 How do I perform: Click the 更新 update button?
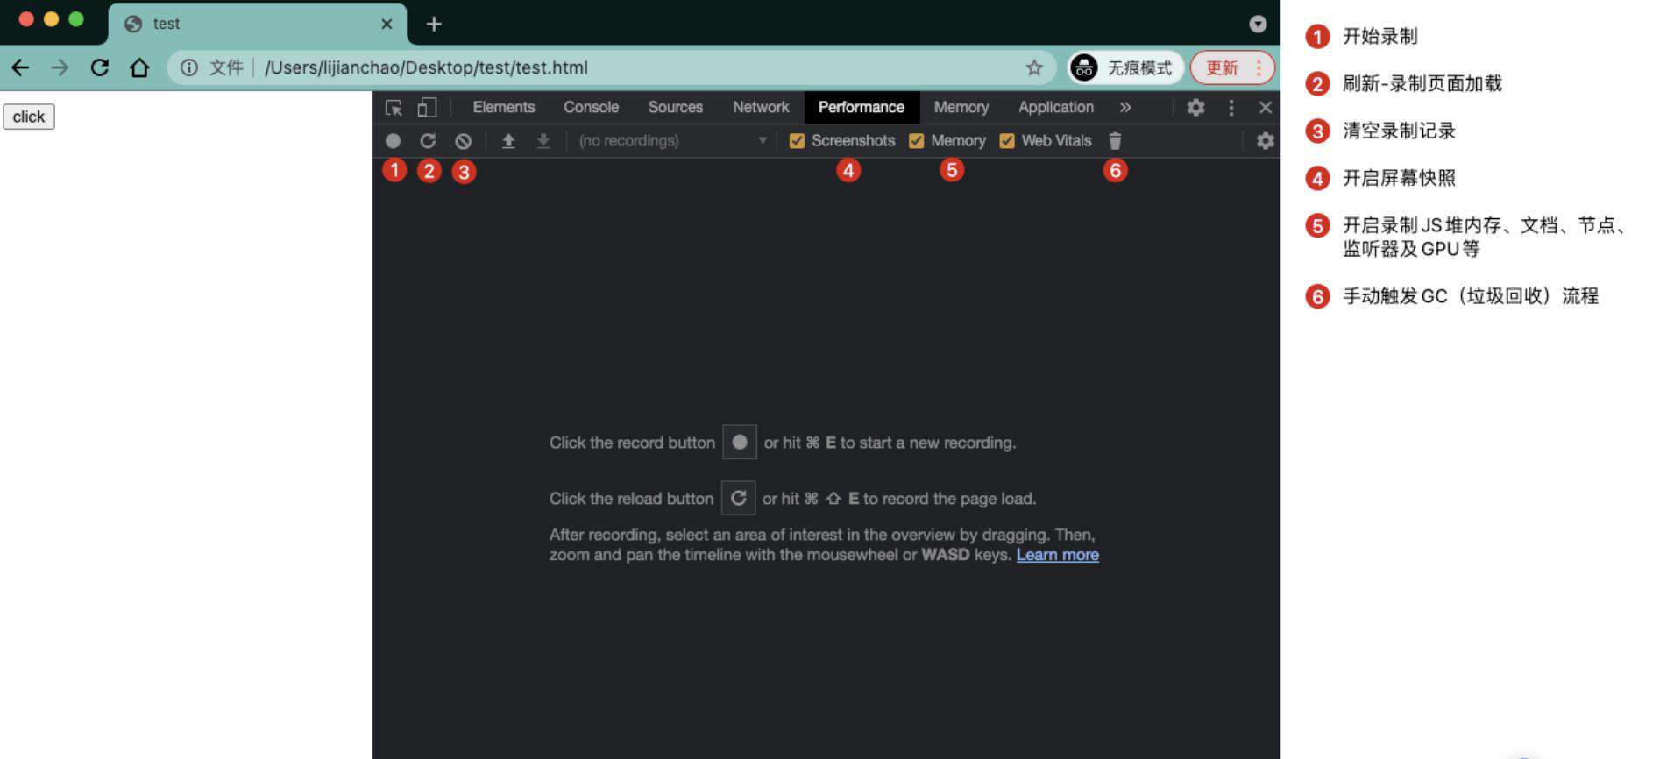[1231, 67]
